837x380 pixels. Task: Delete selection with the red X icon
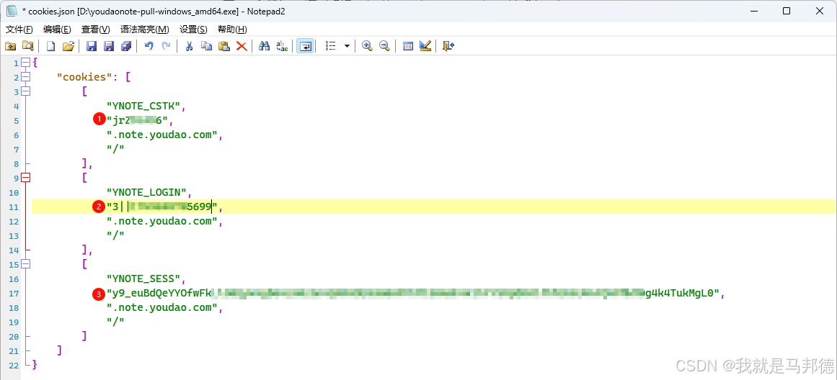click(x=242, y=46)
